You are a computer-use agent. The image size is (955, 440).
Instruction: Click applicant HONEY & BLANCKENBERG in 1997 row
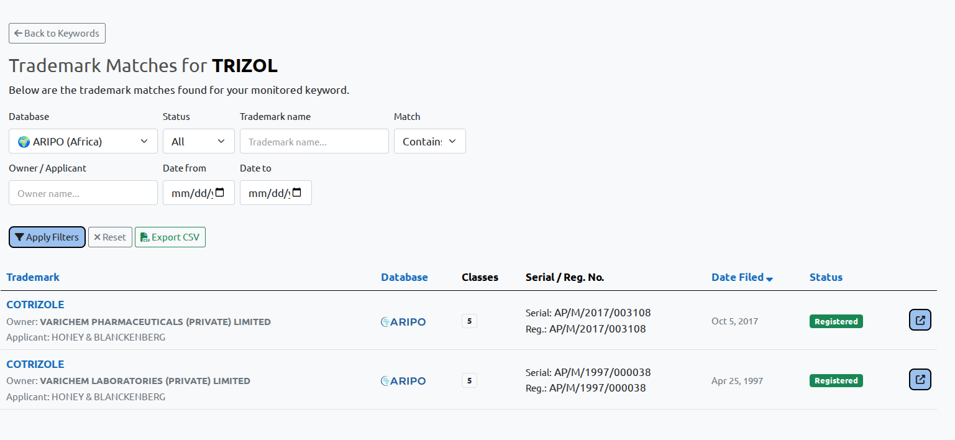click(x=109, y=396)
